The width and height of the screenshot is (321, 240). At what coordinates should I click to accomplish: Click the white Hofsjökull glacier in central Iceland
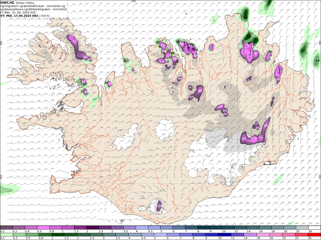click(x=165, y=129)
